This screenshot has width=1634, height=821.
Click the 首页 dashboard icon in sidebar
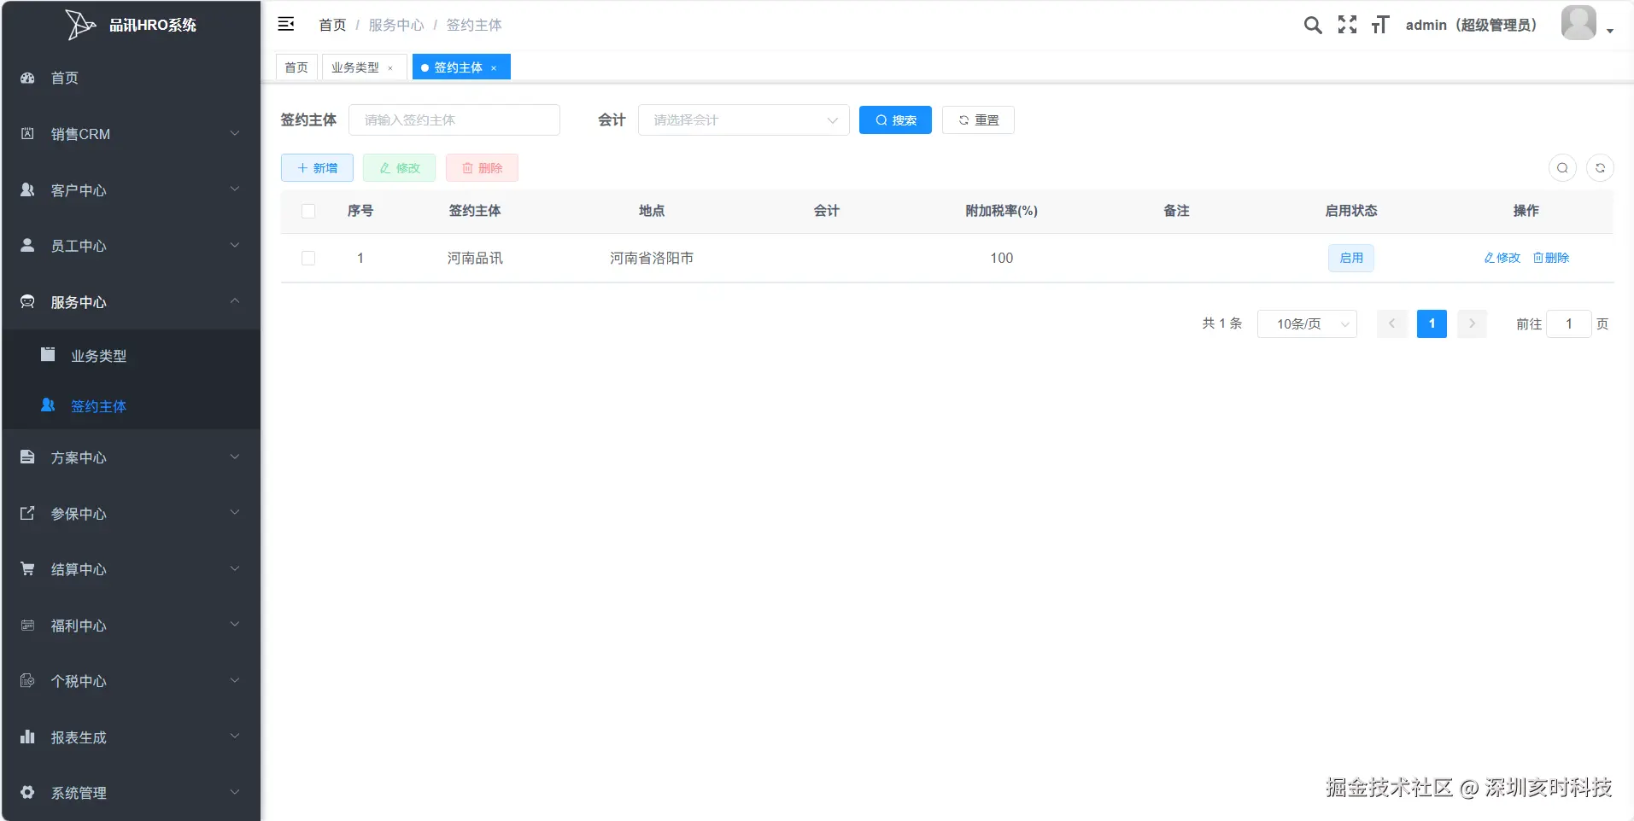click(x=27, y=78)
